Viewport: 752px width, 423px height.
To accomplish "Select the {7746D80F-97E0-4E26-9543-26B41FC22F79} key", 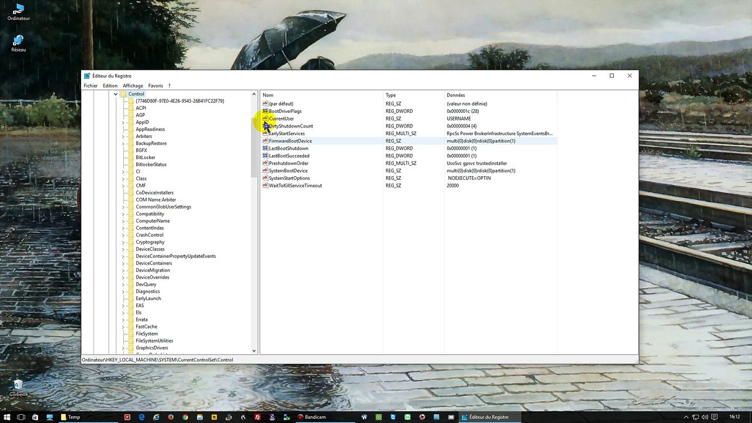I will [180, 101].
